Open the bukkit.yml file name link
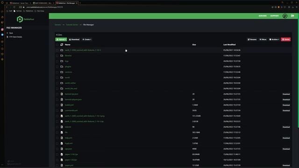 [x=69, y=105]
